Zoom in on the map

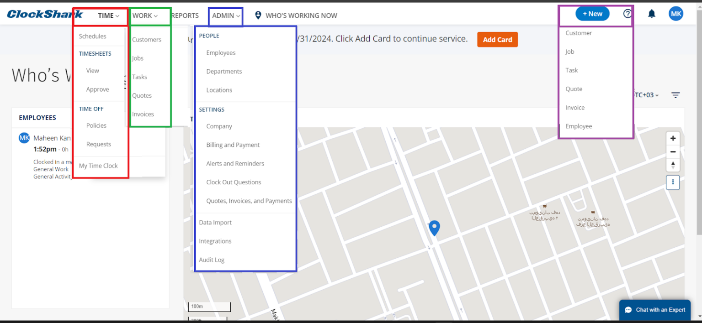point(673,139)
